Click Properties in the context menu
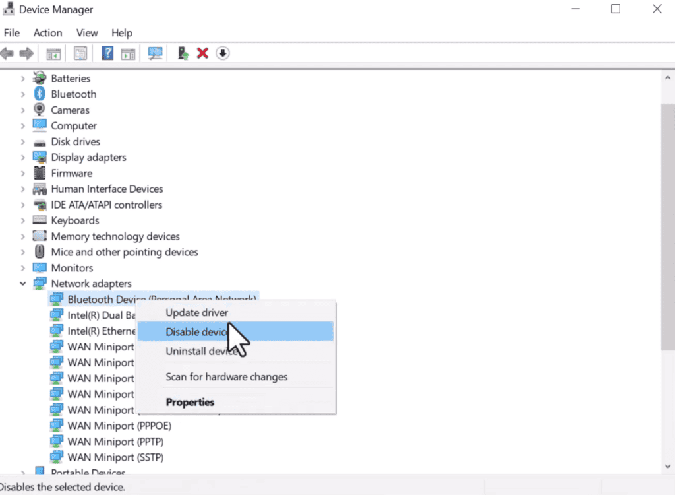 tap(190, 402)
